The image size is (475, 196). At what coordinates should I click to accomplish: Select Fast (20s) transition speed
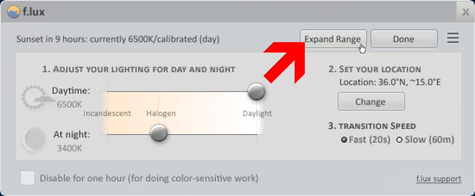(366, 140)
